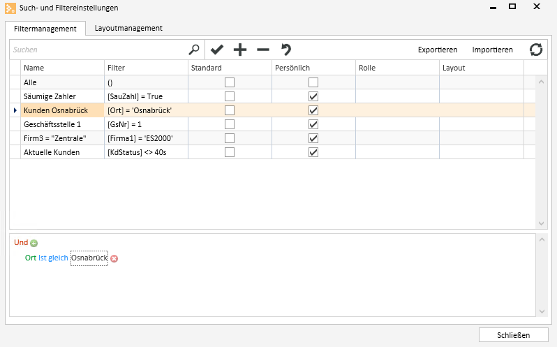
Task: Open the 'Ort' field selector
Action: coord(30,258)
